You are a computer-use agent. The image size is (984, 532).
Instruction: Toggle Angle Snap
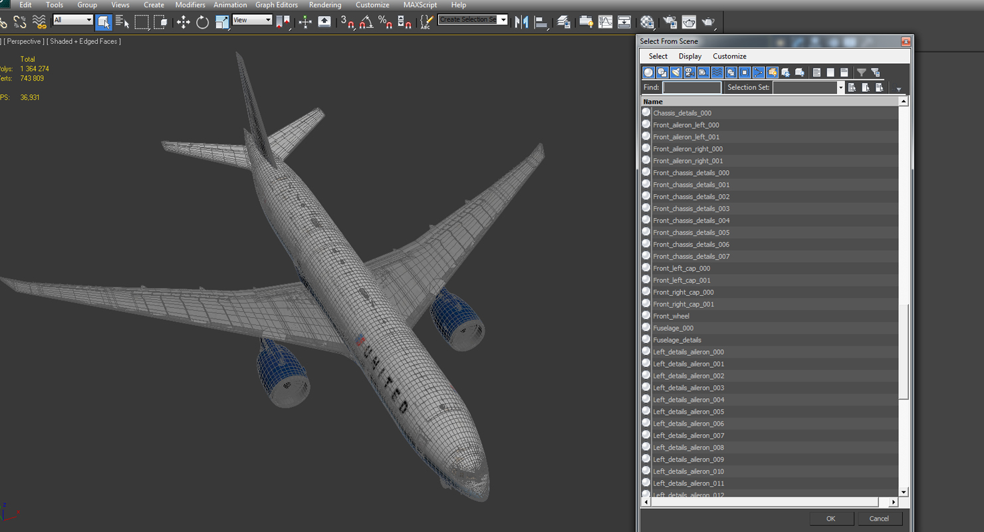(366, 22)
